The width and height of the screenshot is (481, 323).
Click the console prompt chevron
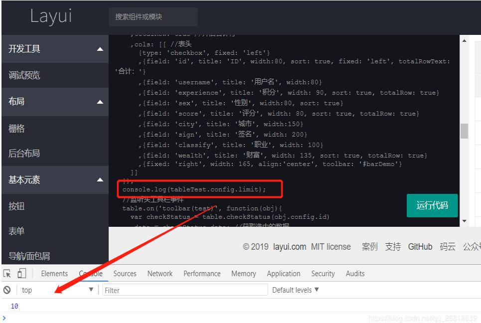(x=4, y=318)
